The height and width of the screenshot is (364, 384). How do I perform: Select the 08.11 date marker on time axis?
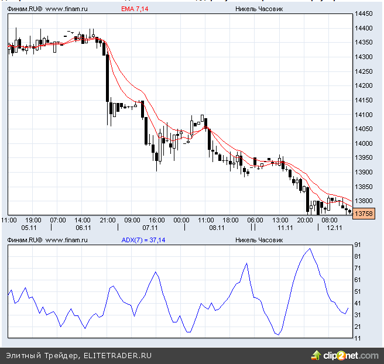[x=218, y=228]
